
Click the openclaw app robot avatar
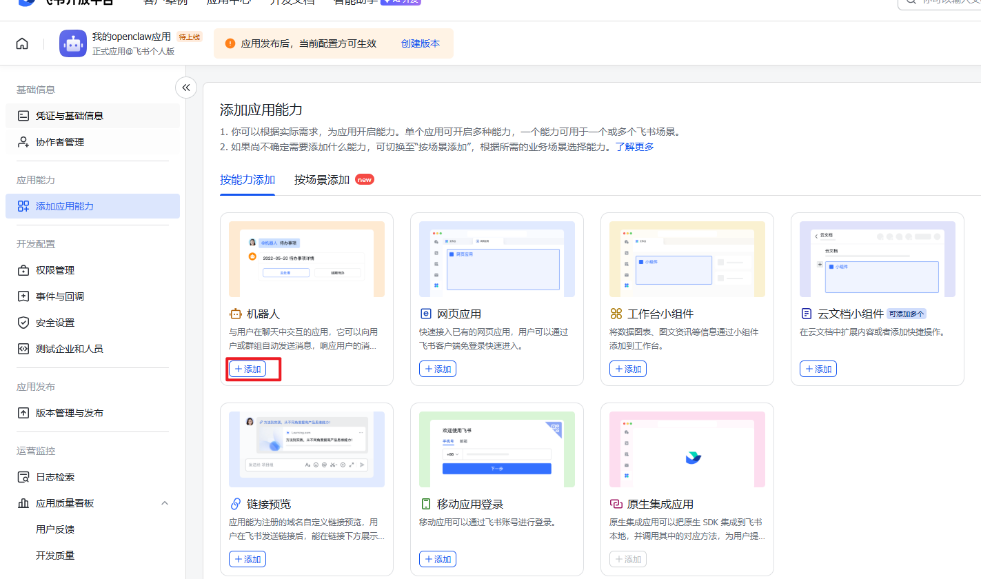pyautogui.click(x=73, y=43)
